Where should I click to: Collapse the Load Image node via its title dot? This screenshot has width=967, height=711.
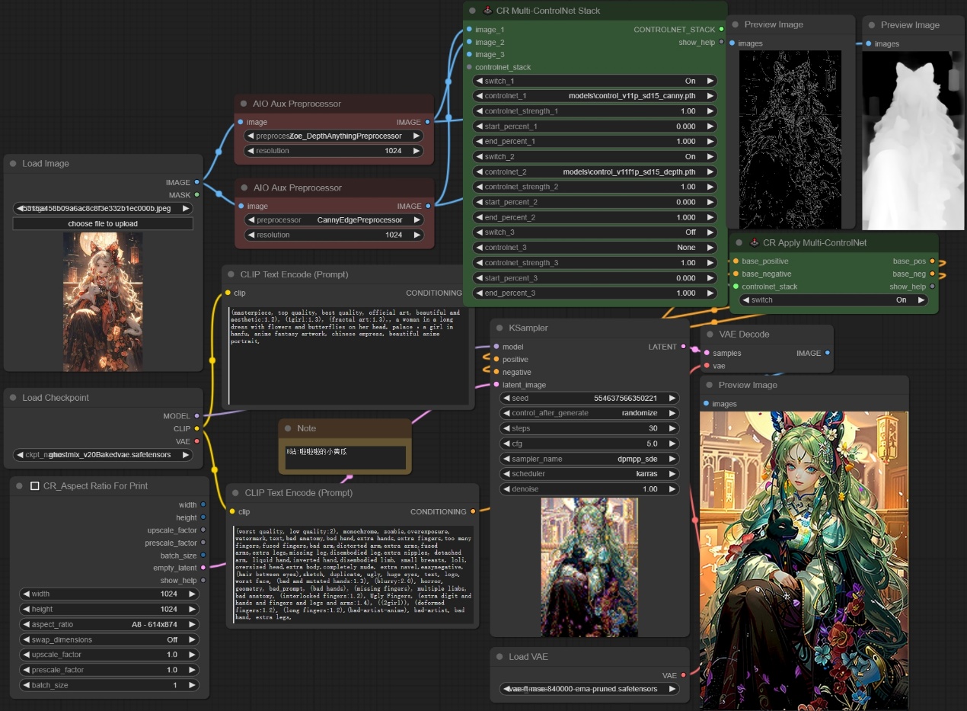(14, 164)
